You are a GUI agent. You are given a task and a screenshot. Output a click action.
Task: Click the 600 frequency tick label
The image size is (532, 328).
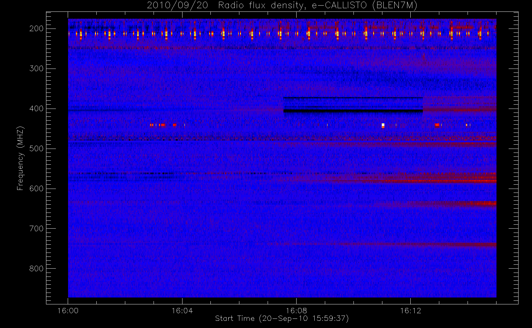[x=36, y=189]
